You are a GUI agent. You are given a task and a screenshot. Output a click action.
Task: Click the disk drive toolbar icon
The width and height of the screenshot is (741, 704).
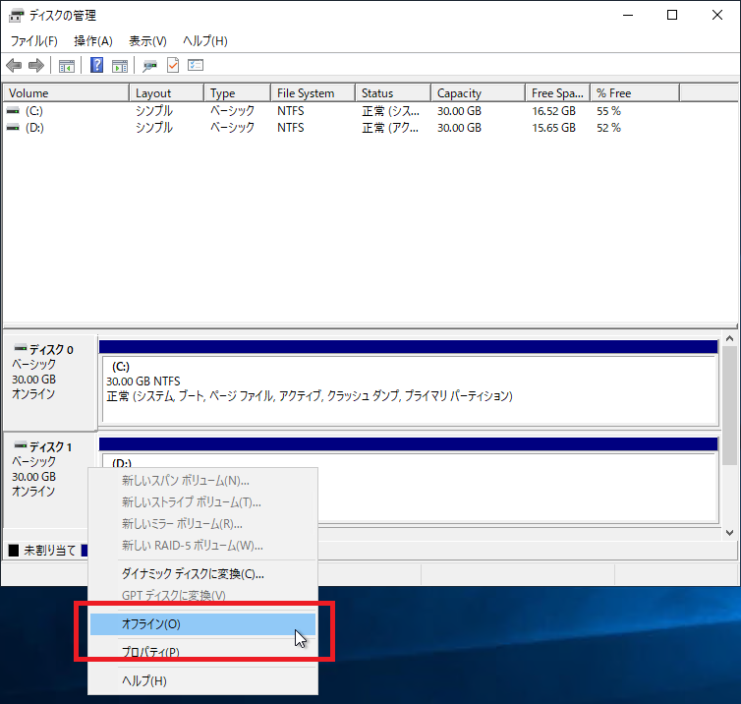point(149,66)
